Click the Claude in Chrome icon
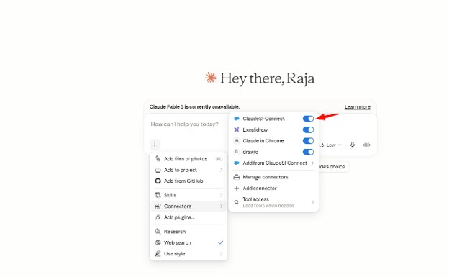The image size is (449, 277). [237, 140]
